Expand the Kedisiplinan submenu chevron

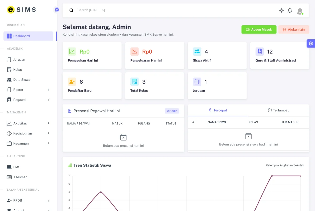(x=48, y=133)
